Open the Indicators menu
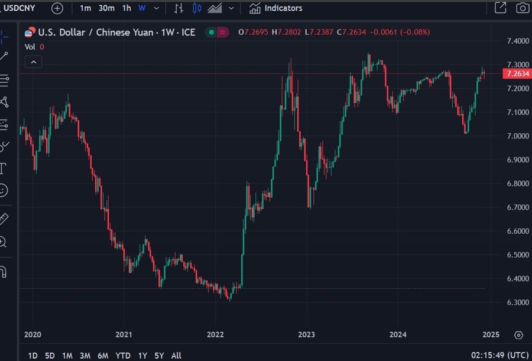Image resolution: width=532 pixels, height=361 pixels. [x=275, y=8]
